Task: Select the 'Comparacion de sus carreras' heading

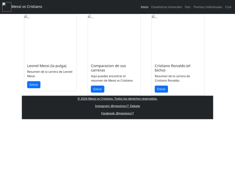Action: pyautogui.click(x=108, y=68)
